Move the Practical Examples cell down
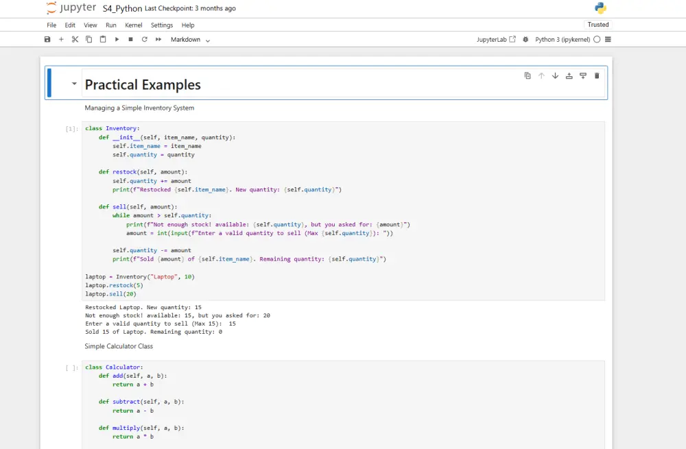The image size is (686, 449). tap(555, 75)
